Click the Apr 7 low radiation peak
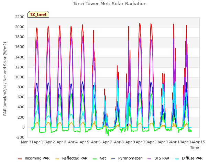Image resolution: width=220 pixels, height=165 pixels. [104, 89]
